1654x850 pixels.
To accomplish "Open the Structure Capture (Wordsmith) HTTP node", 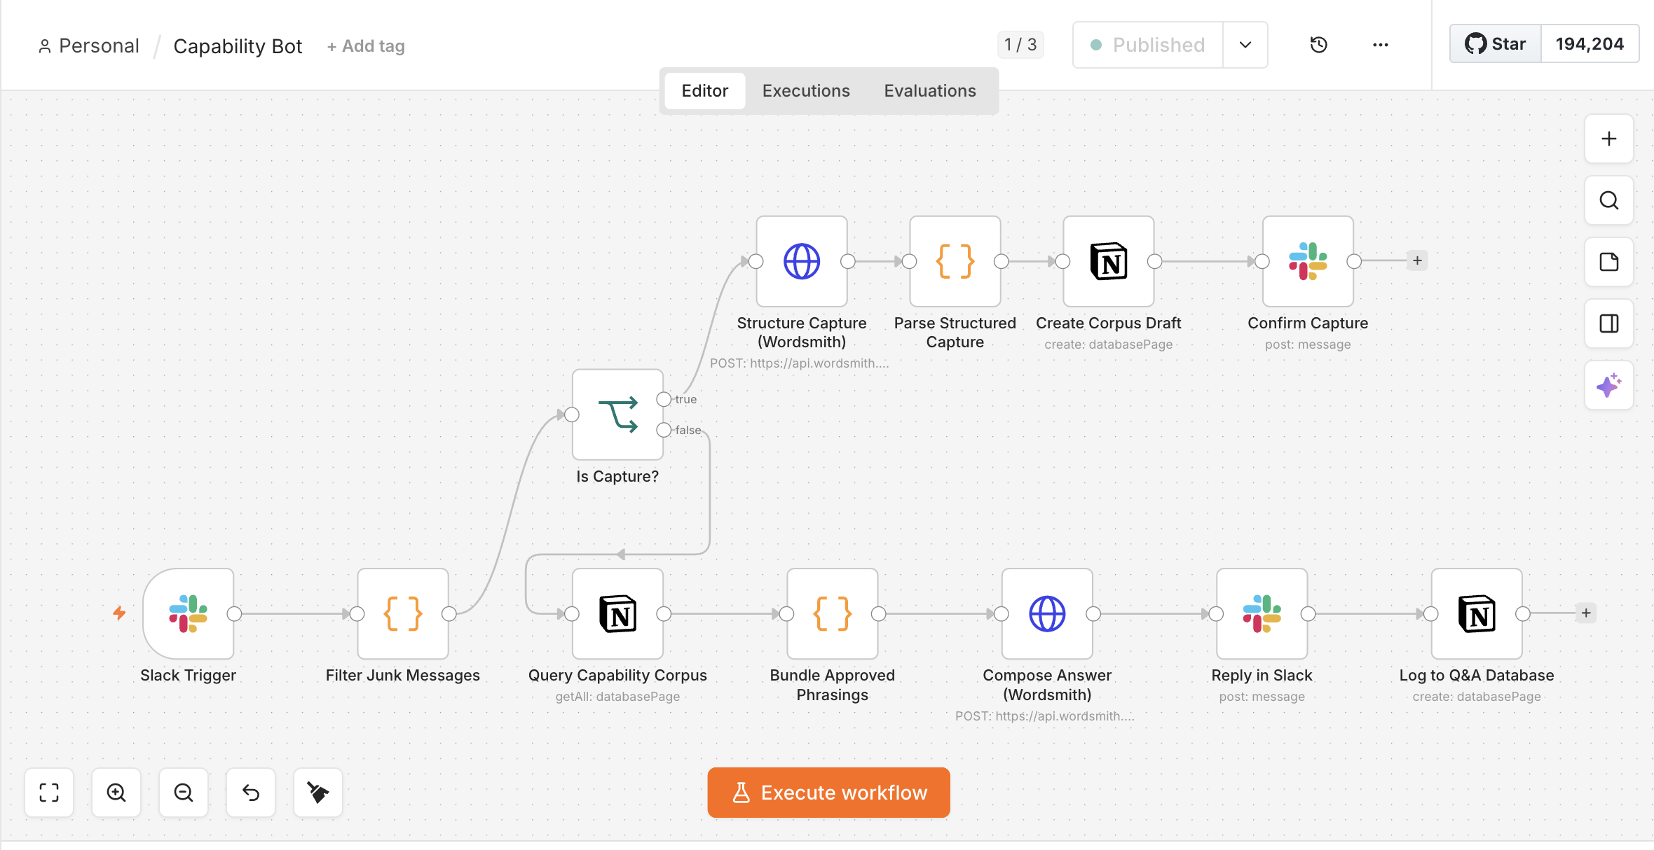I will click(802, 261).
